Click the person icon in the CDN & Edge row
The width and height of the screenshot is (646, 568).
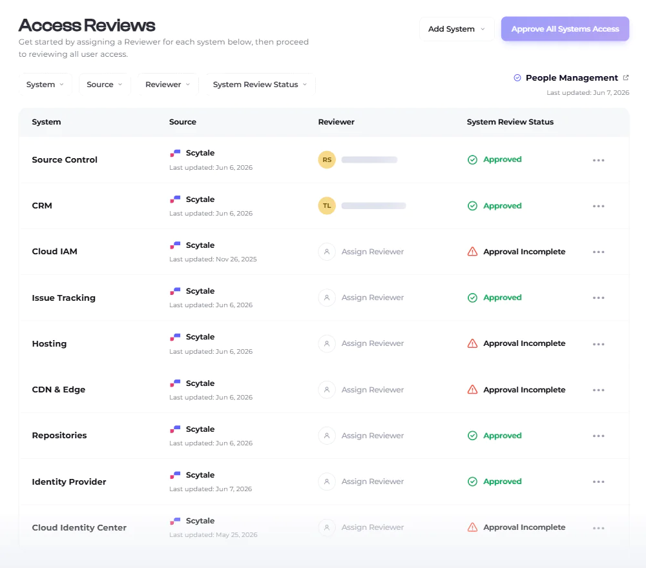(x=327, y=389)
